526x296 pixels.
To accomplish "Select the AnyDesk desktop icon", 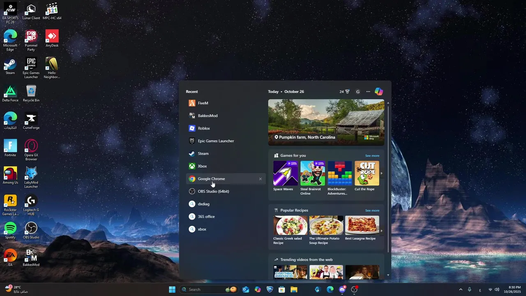I will point(52,39).
